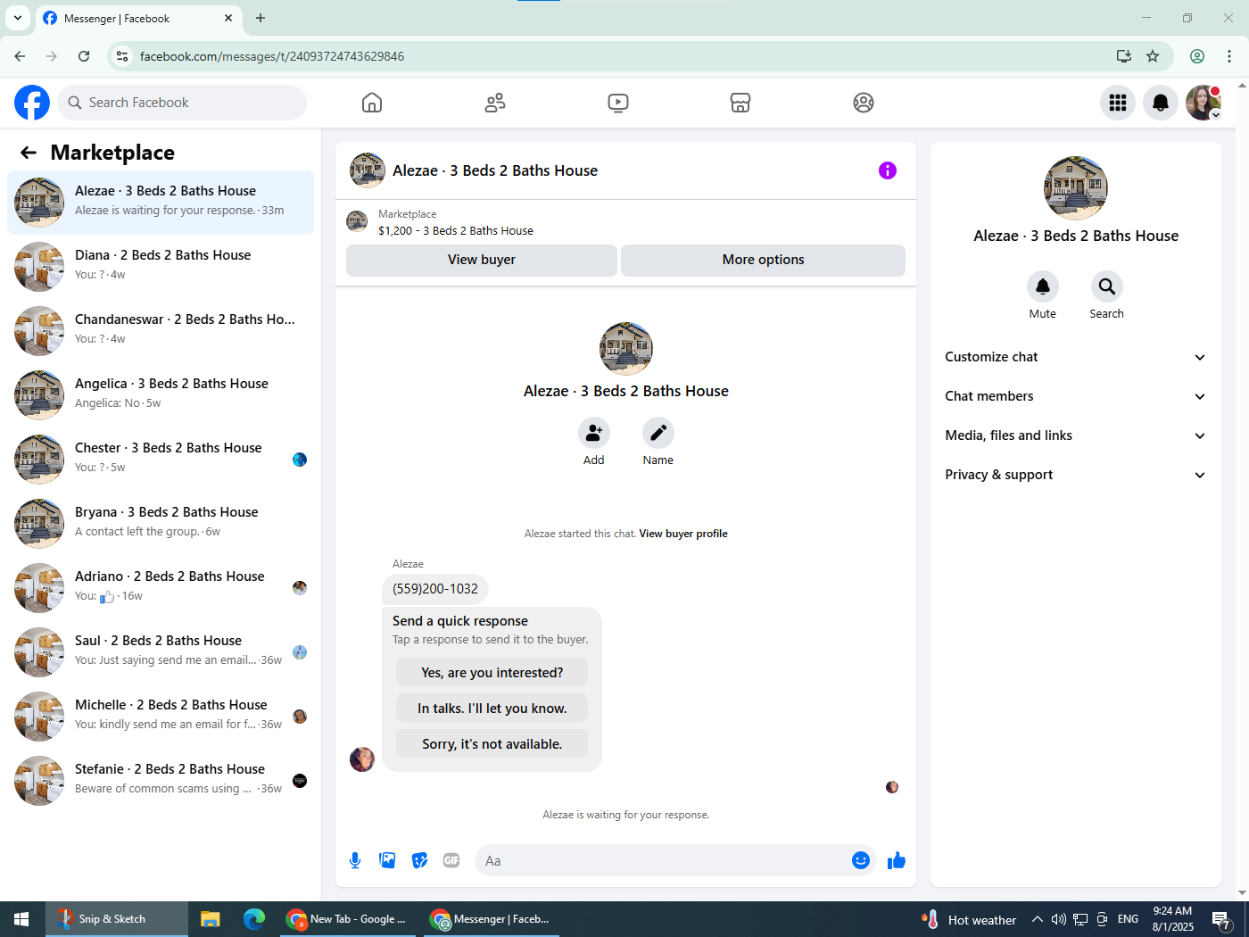1249x937 pixels.
Task: Search in conversation magnifier icon
Action: point(1107,286)
